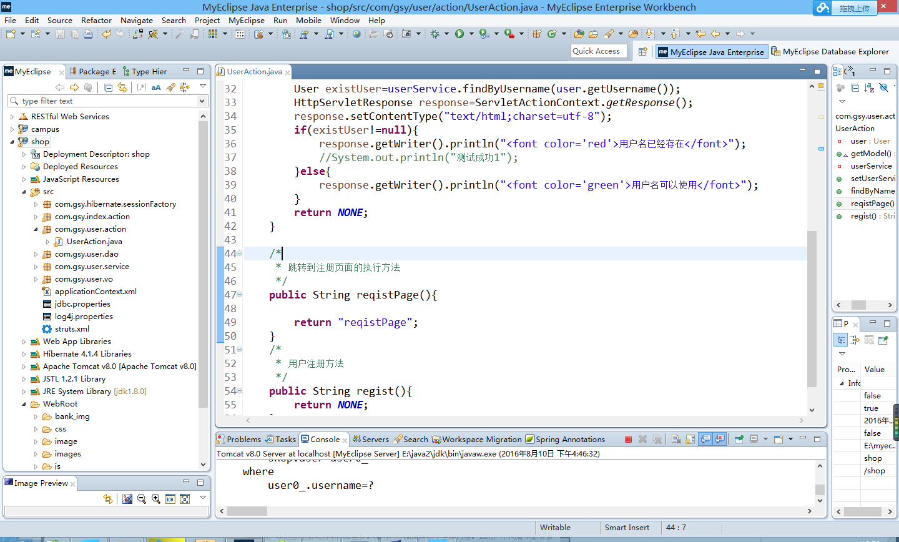Collapse the shop project tree node
The width and height of the screenshot is (899, 542).
(12, 142)
